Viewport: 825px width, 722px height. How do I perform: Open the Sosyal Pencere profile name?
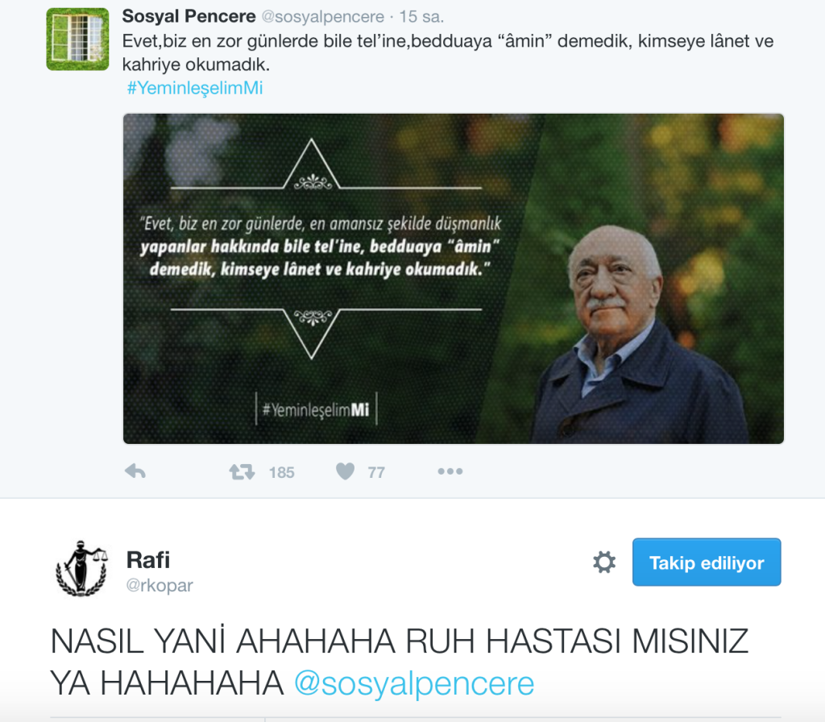tap(189, 16)
